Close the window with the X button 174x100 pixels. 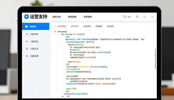point(152,17)
